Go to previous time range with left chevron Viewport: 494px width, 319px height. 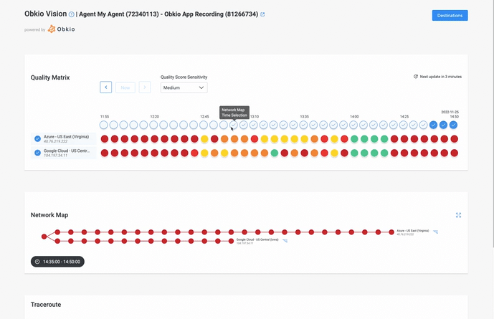[x=105, y=87]
